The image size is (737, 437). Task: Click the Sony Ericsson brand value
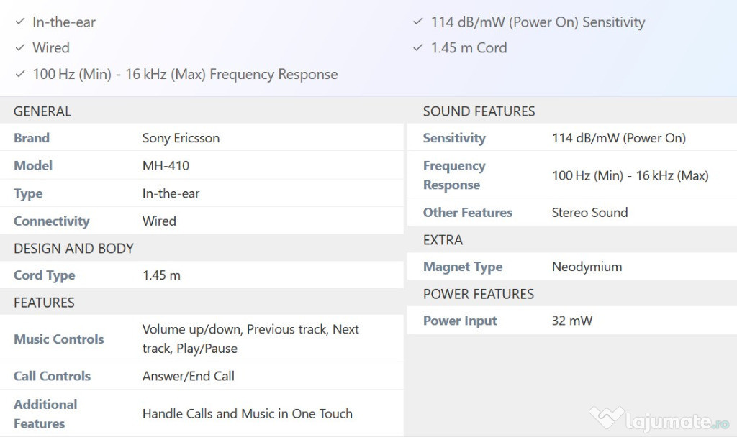[181, 138]
